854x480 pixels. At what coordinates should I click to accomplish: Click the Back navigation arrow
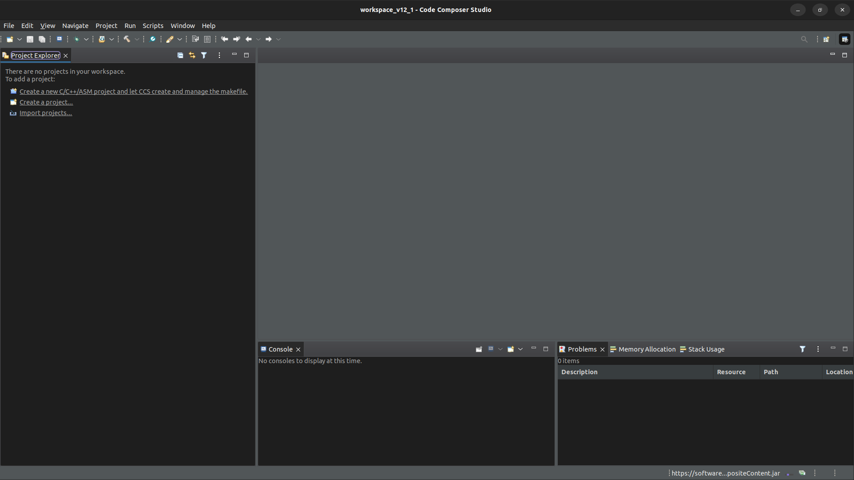249,39
